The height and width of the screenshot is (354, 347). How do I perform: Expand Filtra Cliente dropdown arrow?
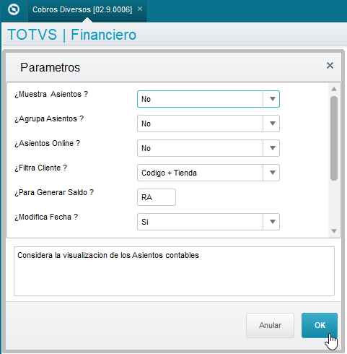pyautogui.click(x=272, y=173)
